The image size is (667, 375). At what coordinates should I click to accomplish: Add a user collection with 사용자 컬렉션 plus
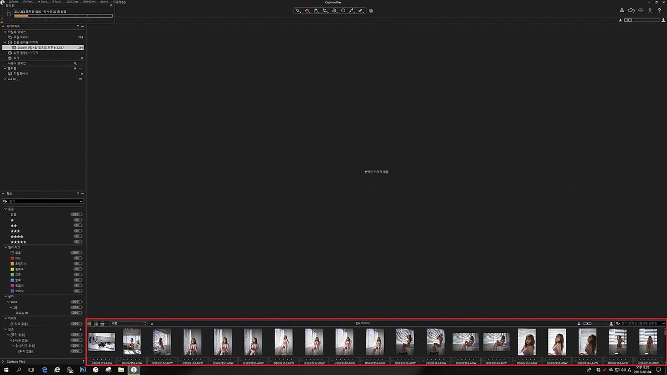point(75,63)
